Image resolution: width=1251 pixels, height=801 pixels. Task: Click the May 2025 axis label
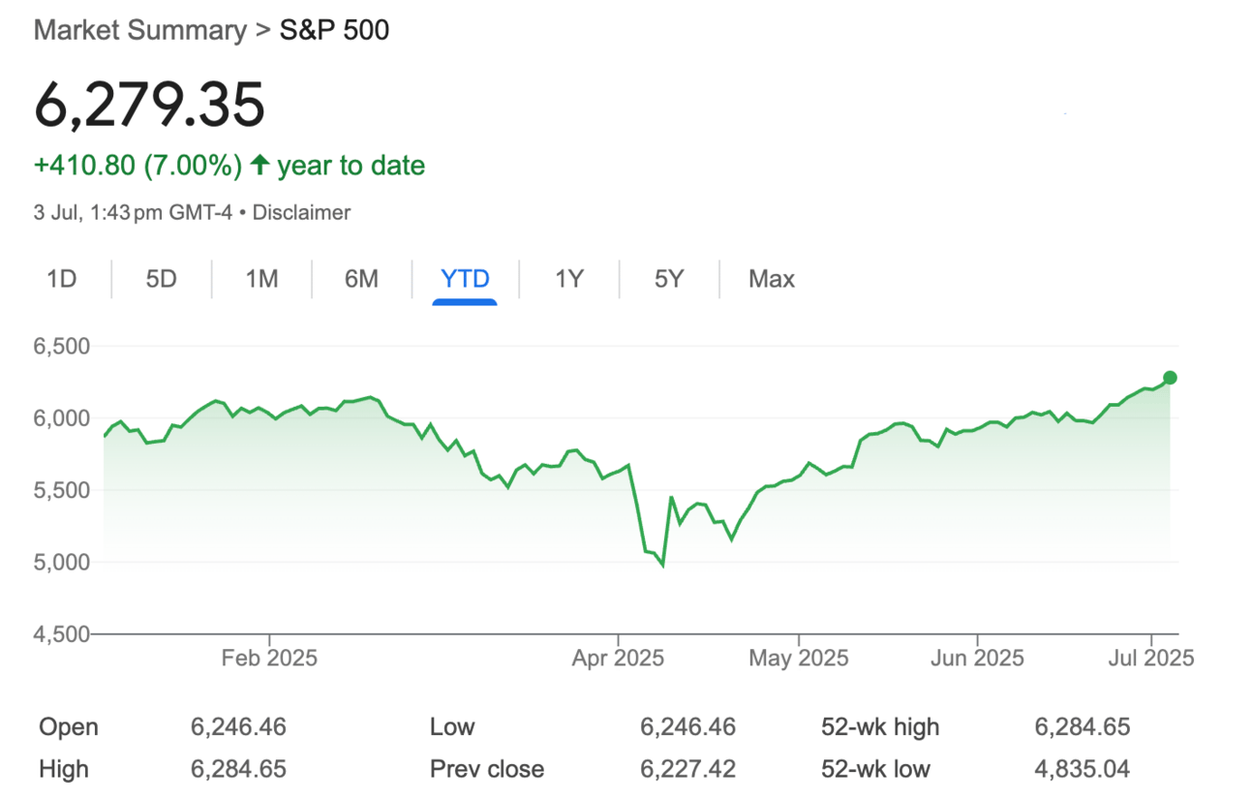click(798, 659)
